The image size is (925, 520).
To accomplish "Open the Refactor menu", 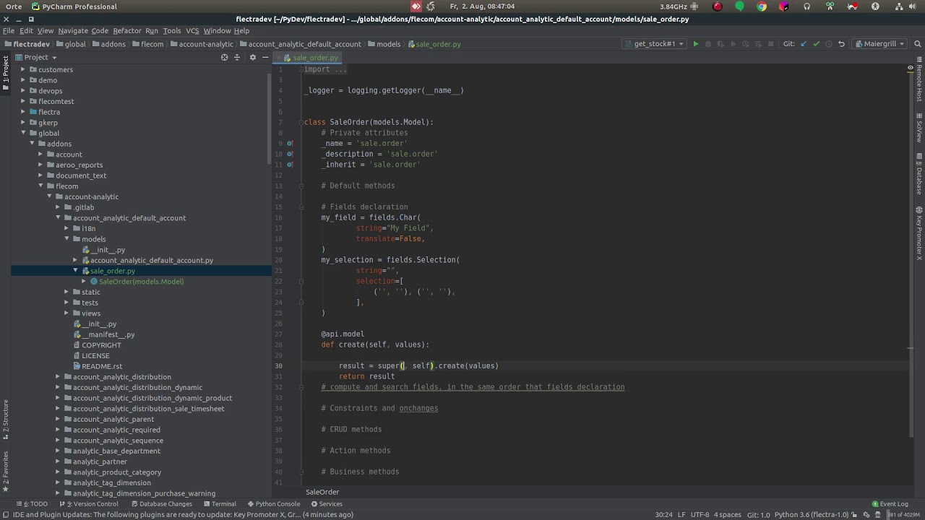I will click(126, 31).
